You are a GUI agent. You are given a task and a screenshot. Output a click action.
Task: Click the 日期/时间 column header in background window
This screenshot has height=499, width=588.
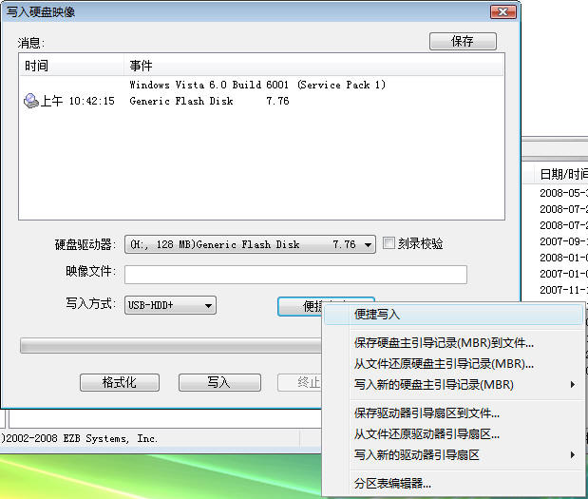562,174
